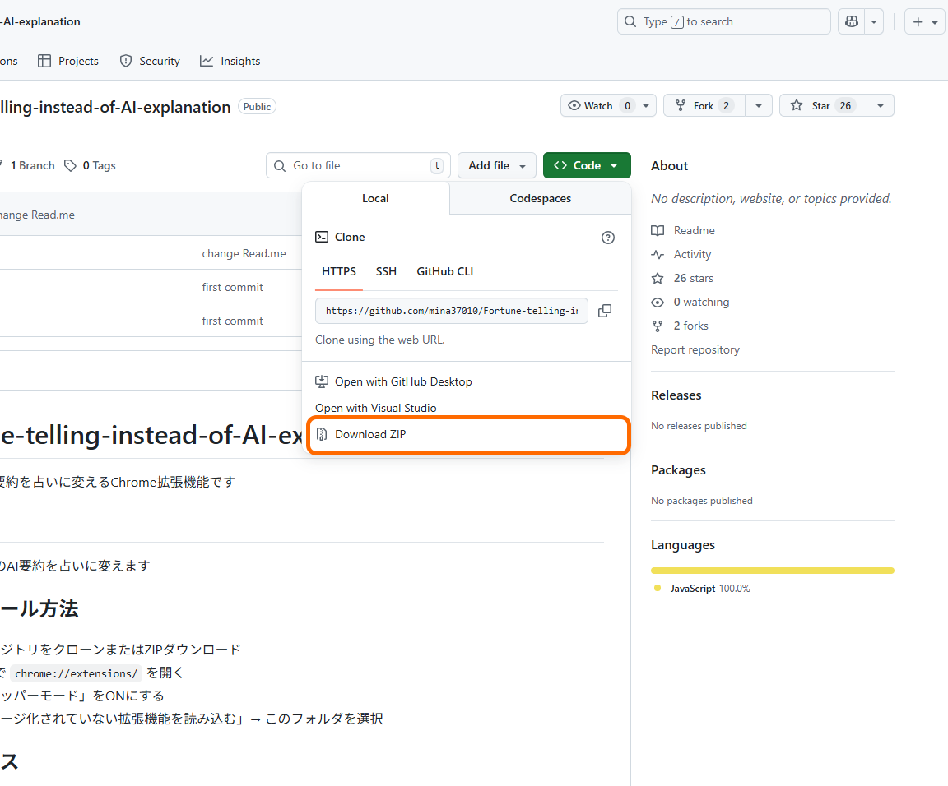Viewport: 948px width, 786px height.
Task: Click the Readme book icon in About
Action: pos(657,230)
